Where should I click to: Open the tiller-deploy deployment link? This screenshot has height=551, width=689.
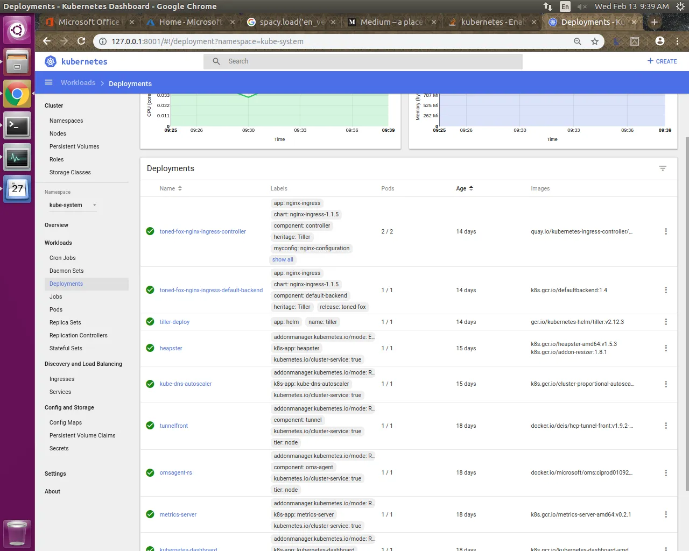tap(174, 322)
